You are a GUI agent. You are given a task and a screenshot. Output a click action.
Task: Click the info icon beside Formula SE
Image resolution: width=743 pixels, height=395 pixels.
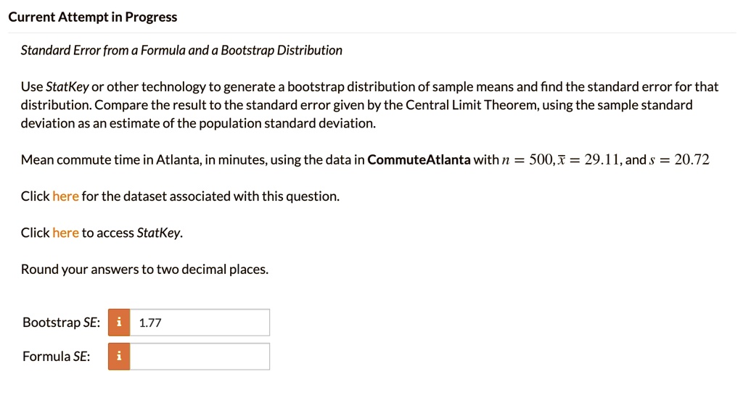(x=119, y=357)
